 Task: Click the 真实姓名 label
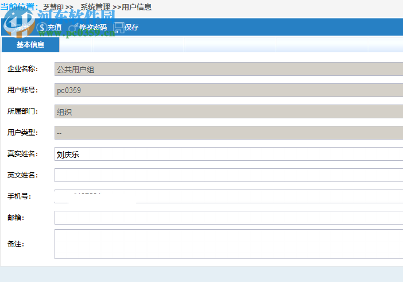tap(22, 154)
